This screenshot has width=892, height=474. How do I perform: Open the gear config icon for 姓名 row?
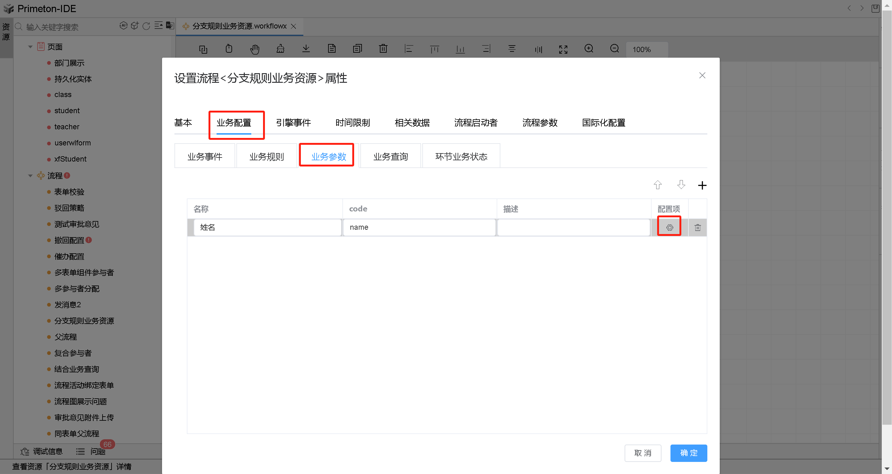(x=669, y=227)
